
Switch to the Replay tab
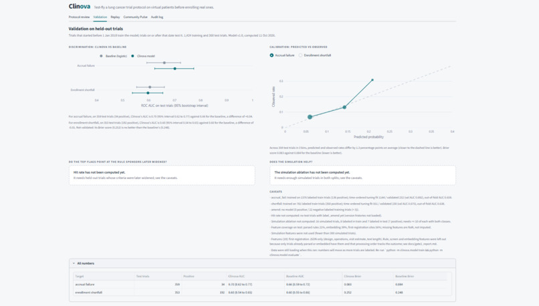point(115,17)
